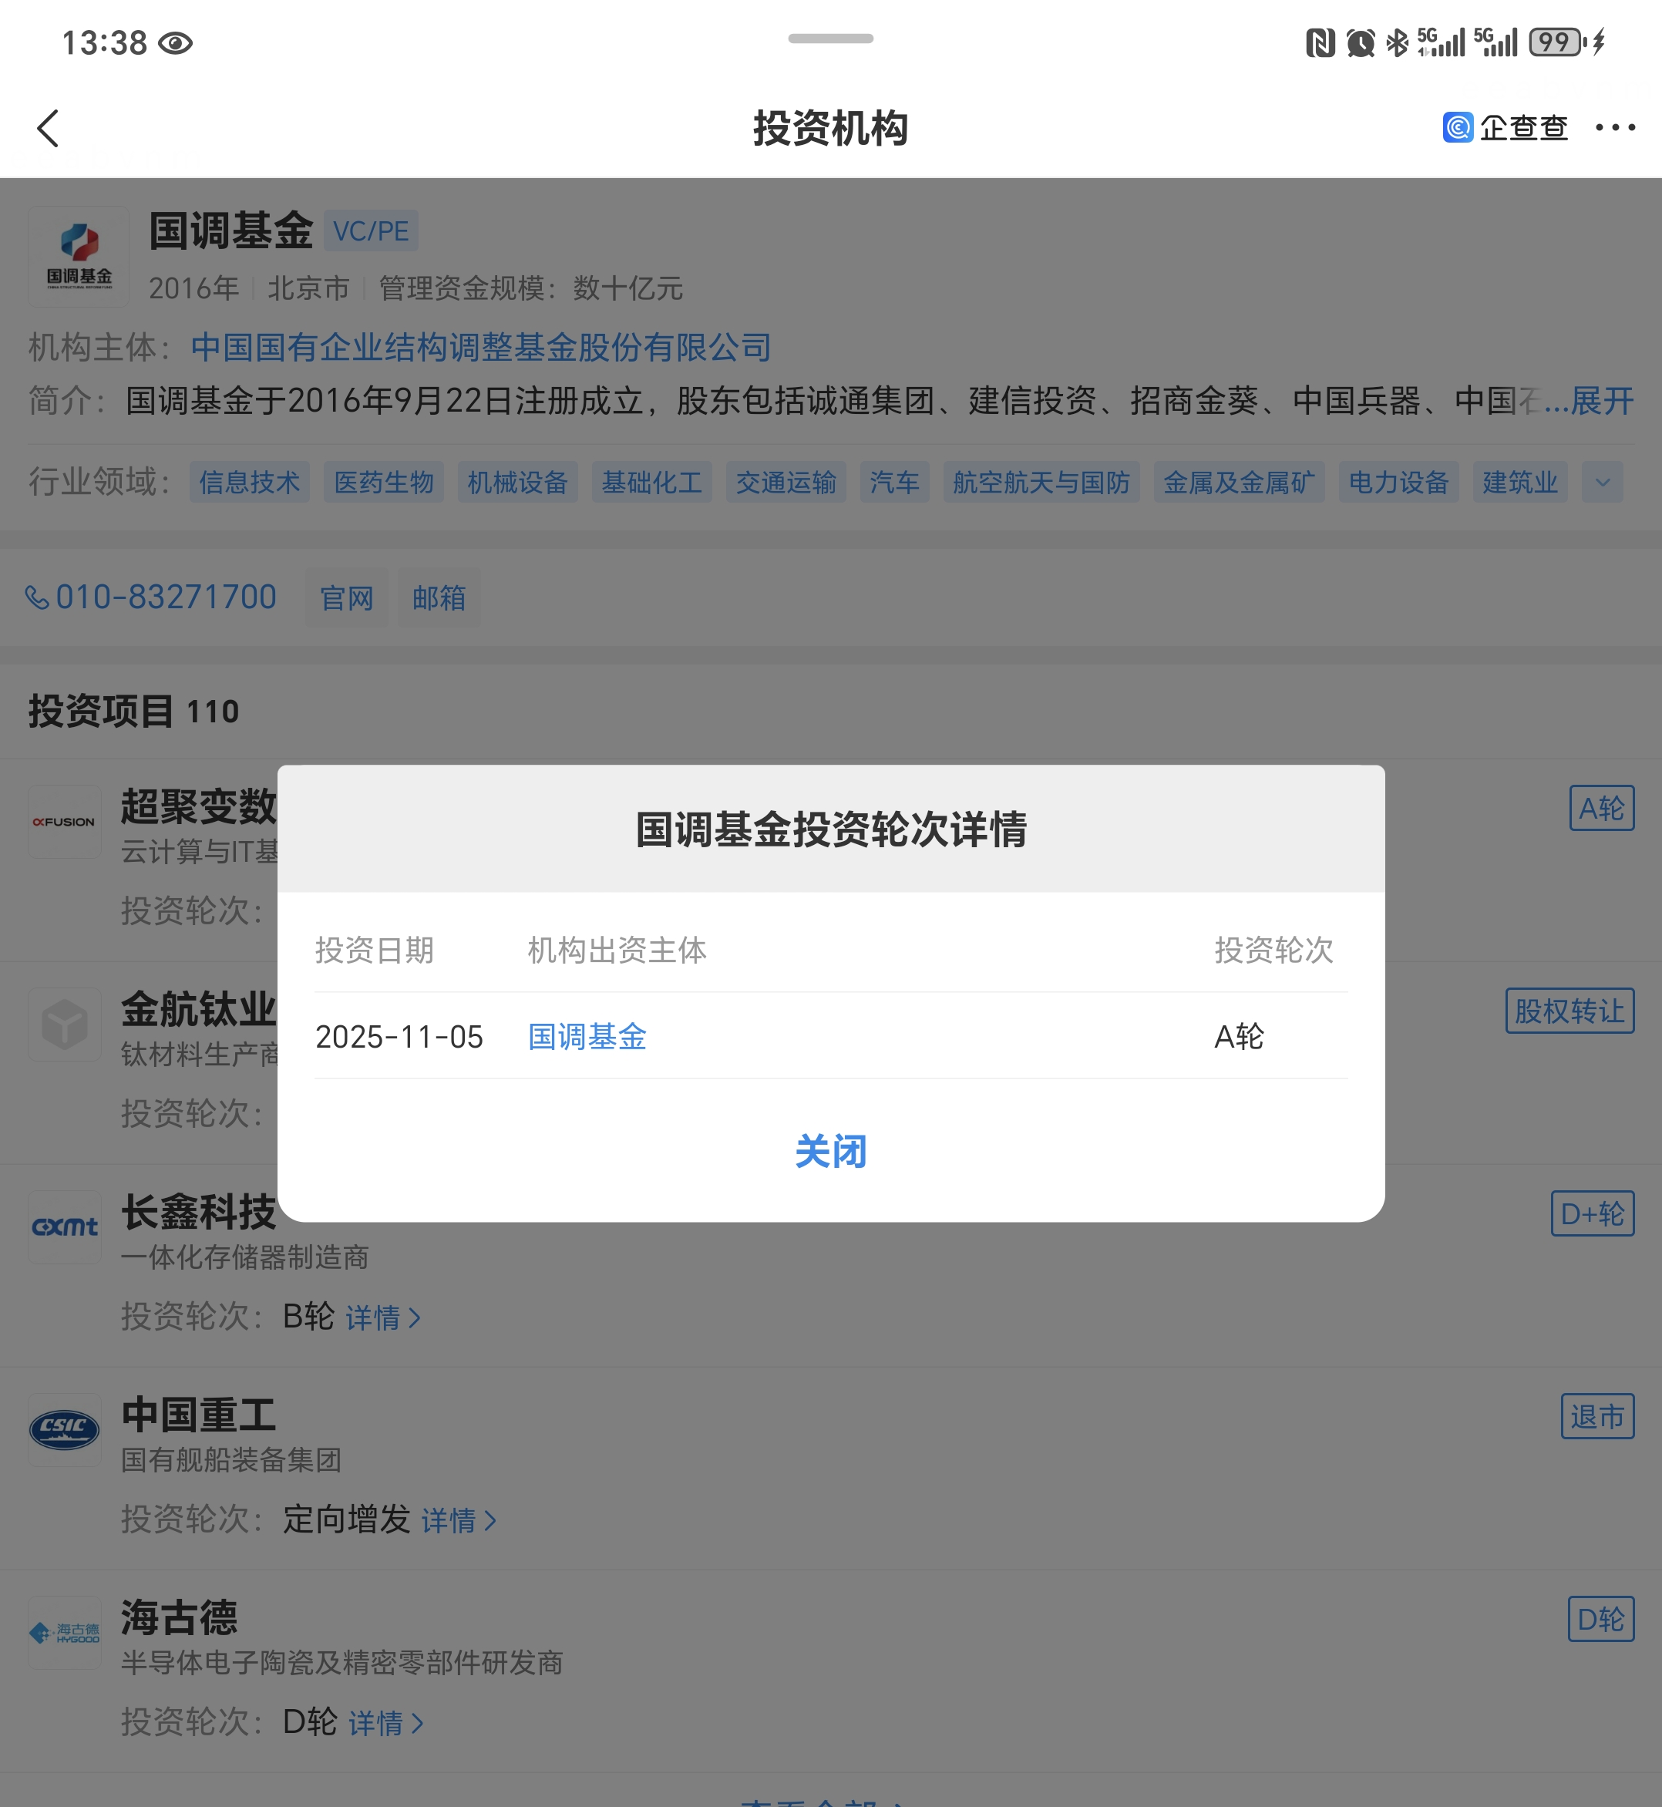Tap the CXMT 长鑫科技 logo
This screenshot has width=1662, height=1807.
coord(65,1227)
